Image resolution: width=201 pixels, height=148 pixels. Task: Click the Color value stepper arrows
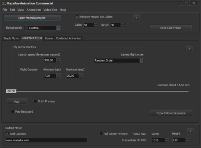point(96,25)
